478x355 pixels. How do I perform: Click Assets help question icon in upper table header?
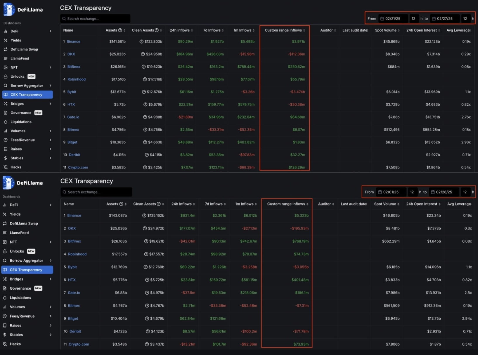(x=120, y=30)
